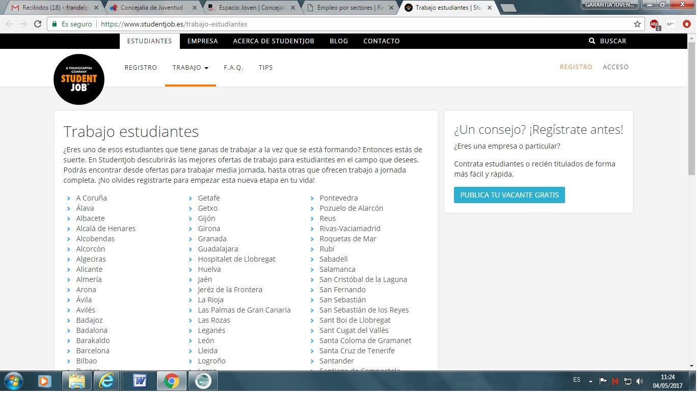The height and width of the screenshot is (395, 697).
Task: Click Publica tu vacante gratis button
Action: coord(509,195)
